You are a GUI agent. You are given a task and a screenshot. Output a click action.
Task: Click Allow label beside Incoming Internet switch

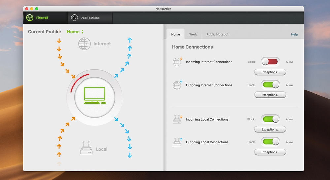point(289,62)
